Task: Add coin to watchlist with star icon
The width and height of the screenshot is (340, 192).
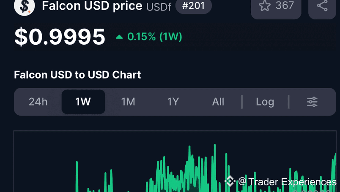Action: 265,5
